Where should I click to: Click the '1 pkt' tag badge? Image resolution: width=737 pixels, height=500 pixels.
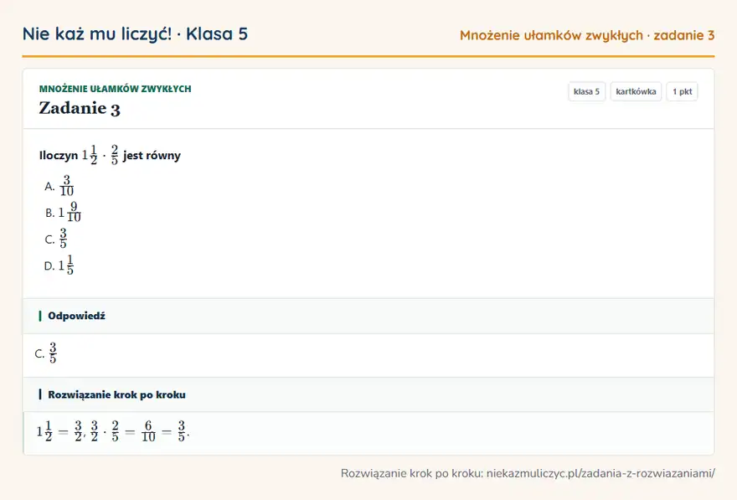[x=682, y=91]
